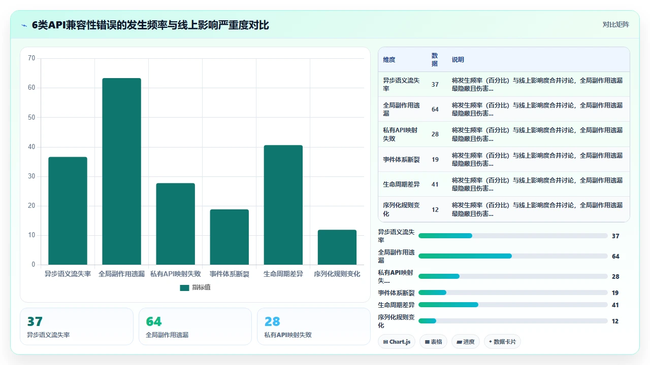650x365 pixels.
Task: Click the 对比矩阵 label in the header
Action: (615, 24)
